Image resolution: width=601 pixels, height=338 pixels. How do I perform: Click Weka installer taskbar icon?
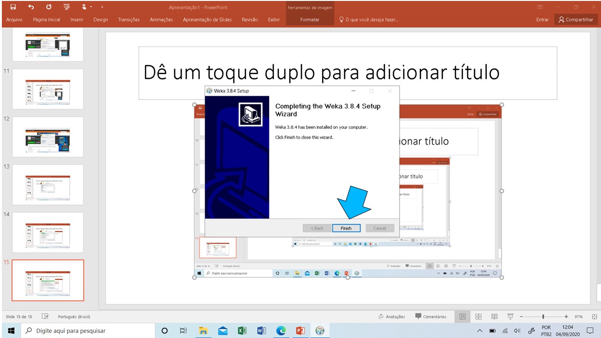[320, 330]
